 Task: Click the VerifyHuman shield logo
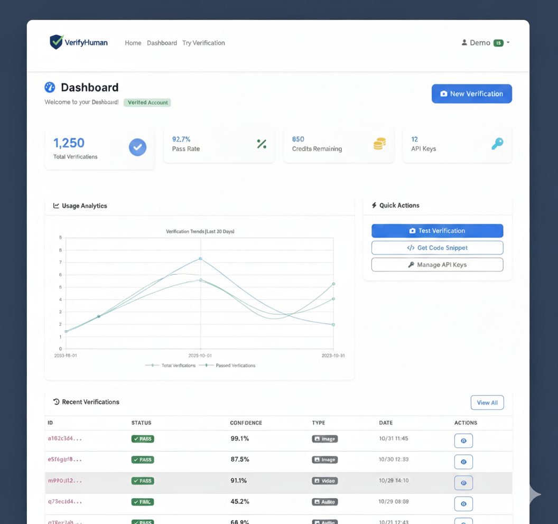[55, 41]
